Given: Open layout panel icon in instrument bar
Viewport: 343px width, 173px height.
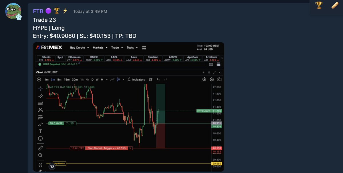Looking at the screenshot, I should (x=218, y=64).
